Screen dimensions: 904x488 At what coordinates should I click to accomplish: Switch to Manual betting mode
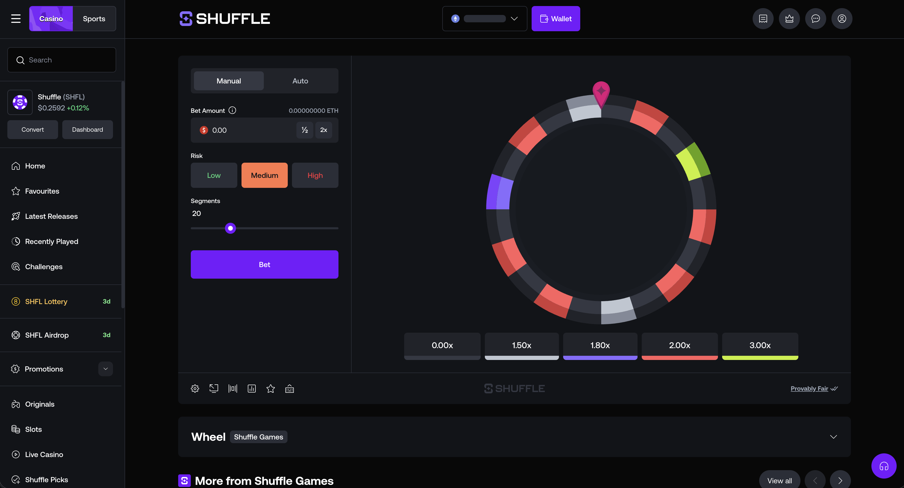(x=229, y=81)
